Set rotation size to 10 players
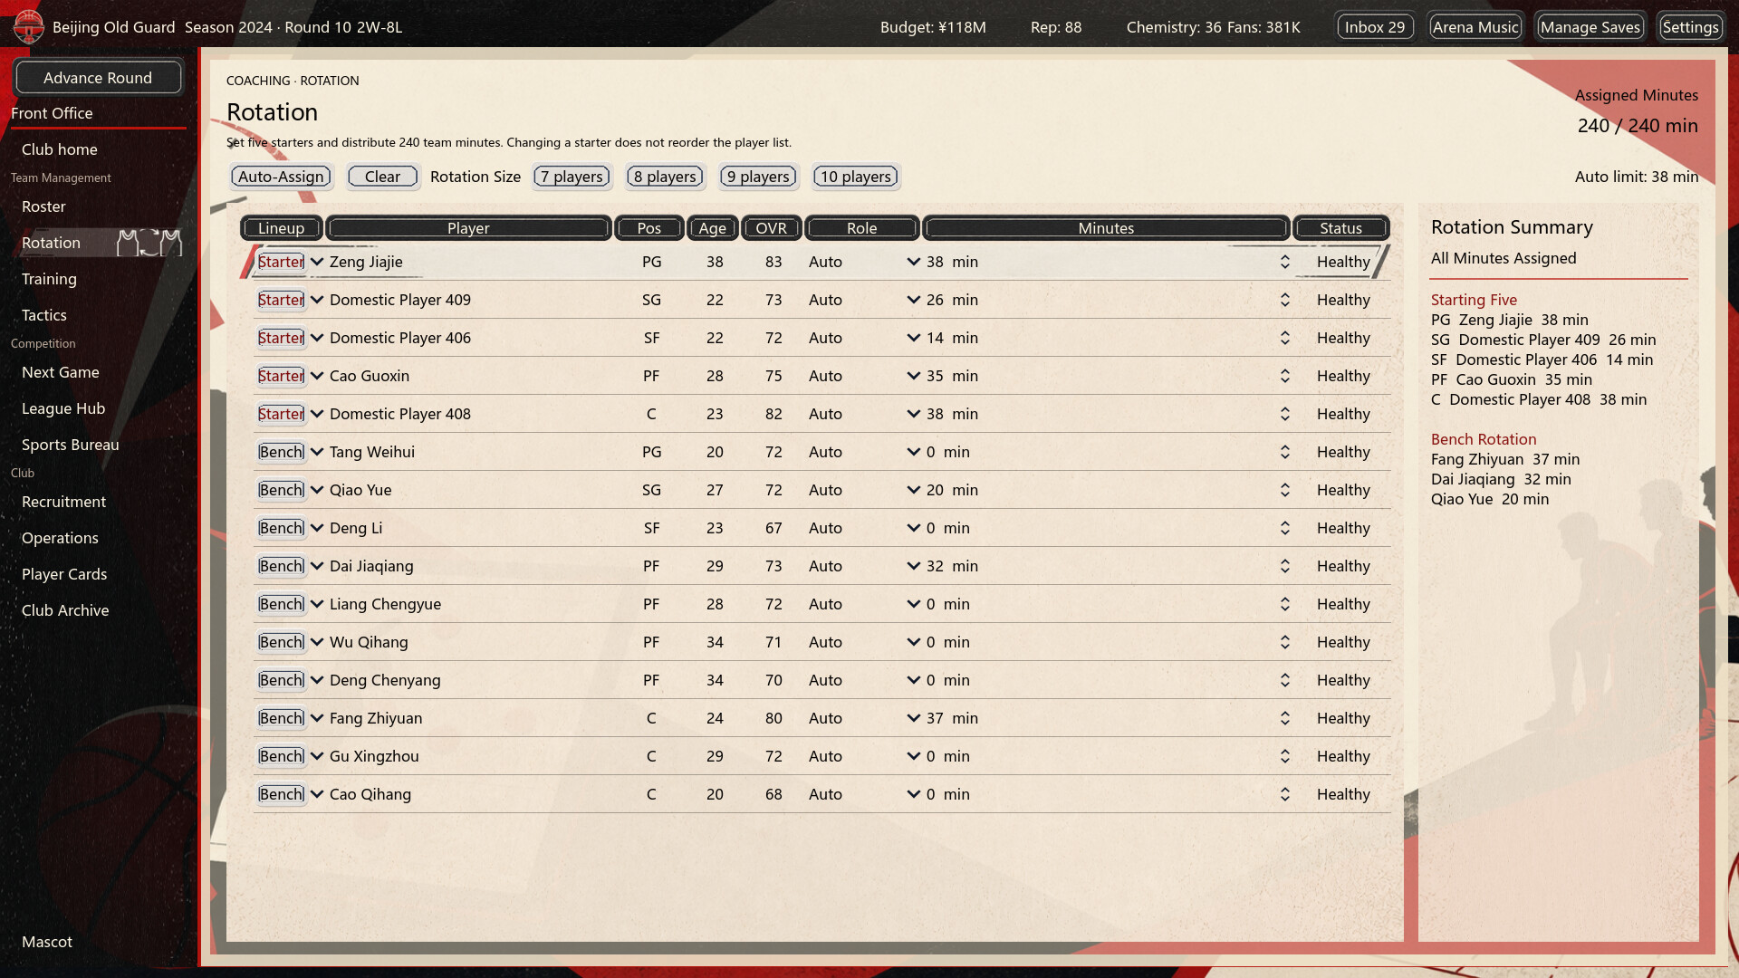1739x978 pixels. pos(856,177)
